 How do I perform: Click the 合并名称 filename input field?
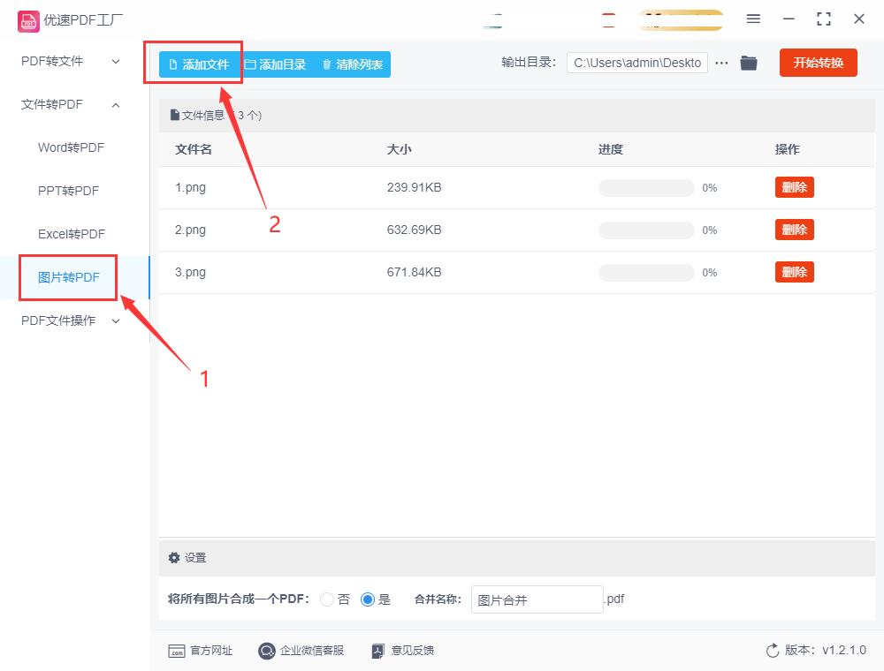coord(537,599)
